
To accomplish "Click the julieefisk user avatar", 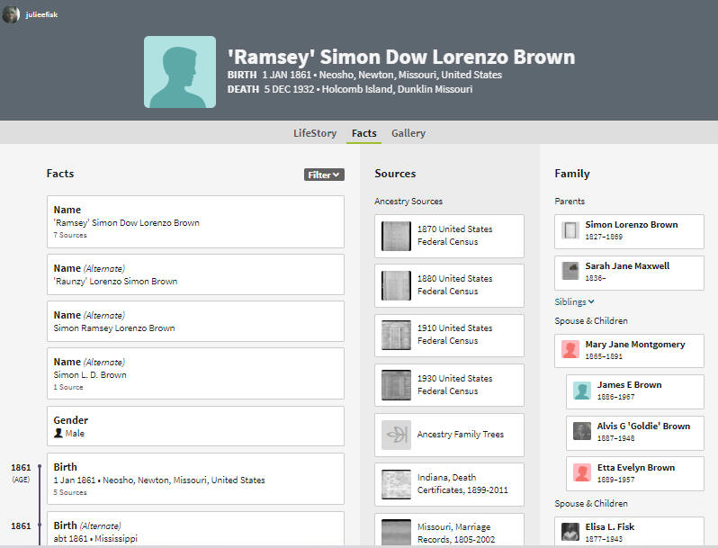I will click(x=11, y=14).
